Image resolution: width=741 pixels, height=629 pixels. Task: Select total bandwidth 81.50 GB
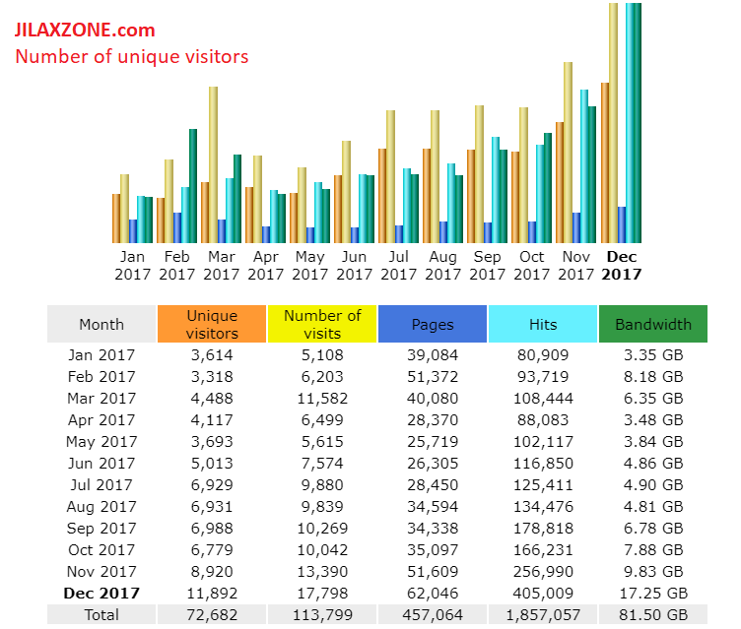653,615
